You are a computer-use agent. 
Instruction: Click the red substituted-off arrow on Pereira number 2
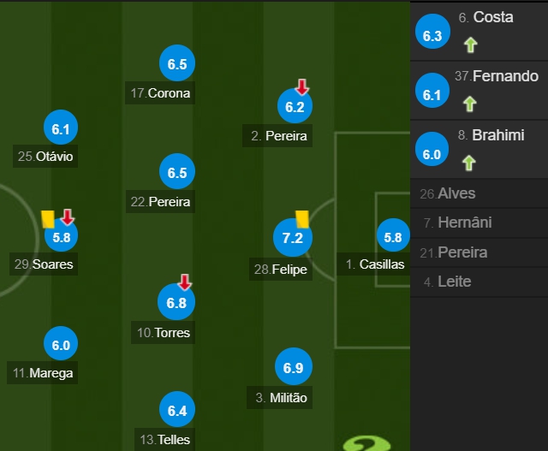[302, 87]
